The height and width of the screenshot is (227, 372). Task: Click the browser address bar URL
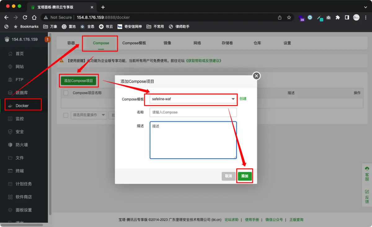click(103, 17)
